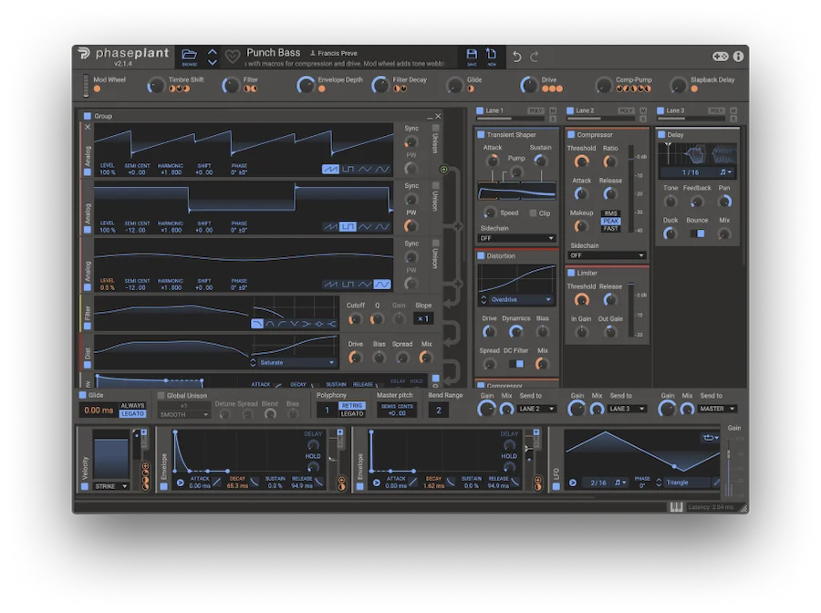
Task: Select the square waveform on the second Analog oscillator
Action: [348, 226]
